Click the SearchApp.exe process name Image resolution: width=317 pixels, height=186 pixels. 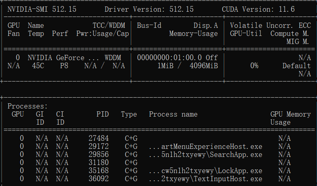click(205, 155)
